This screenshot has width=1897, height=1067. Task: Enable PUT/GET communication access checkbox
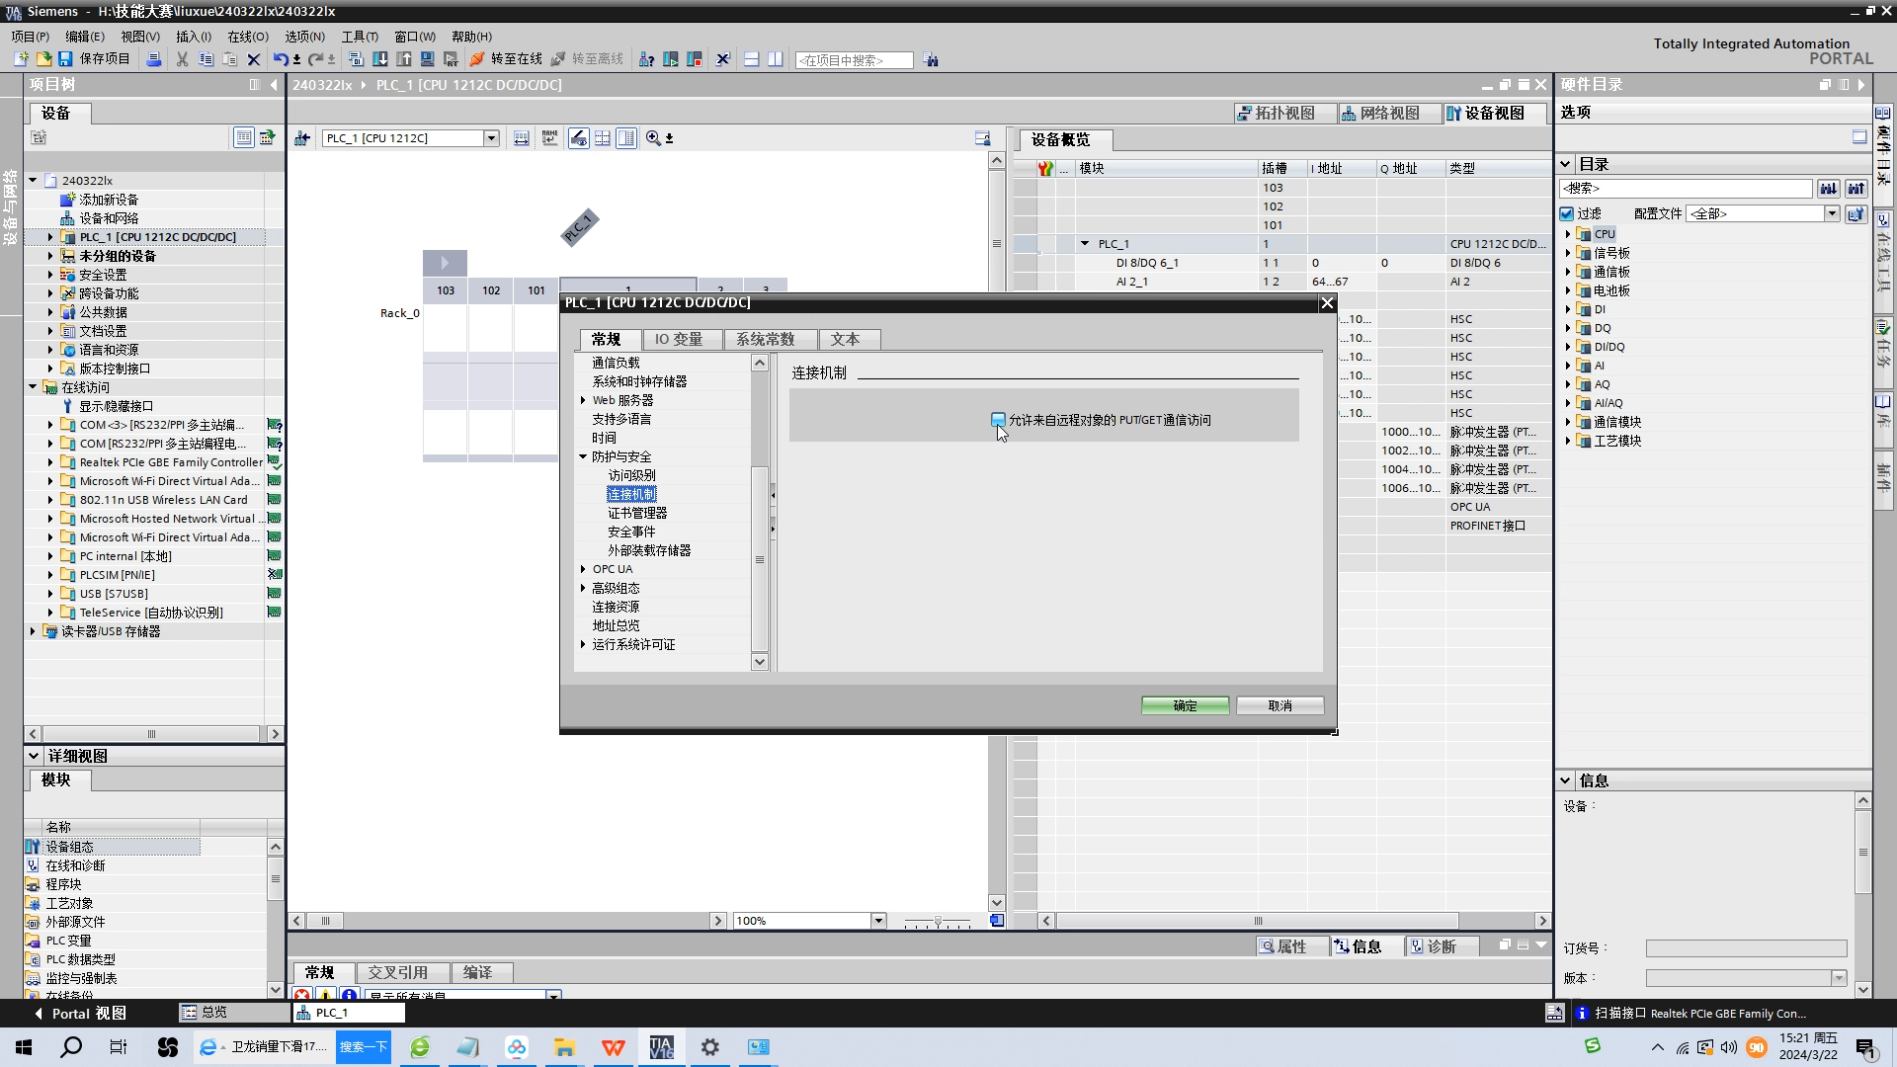click(998, 420)
